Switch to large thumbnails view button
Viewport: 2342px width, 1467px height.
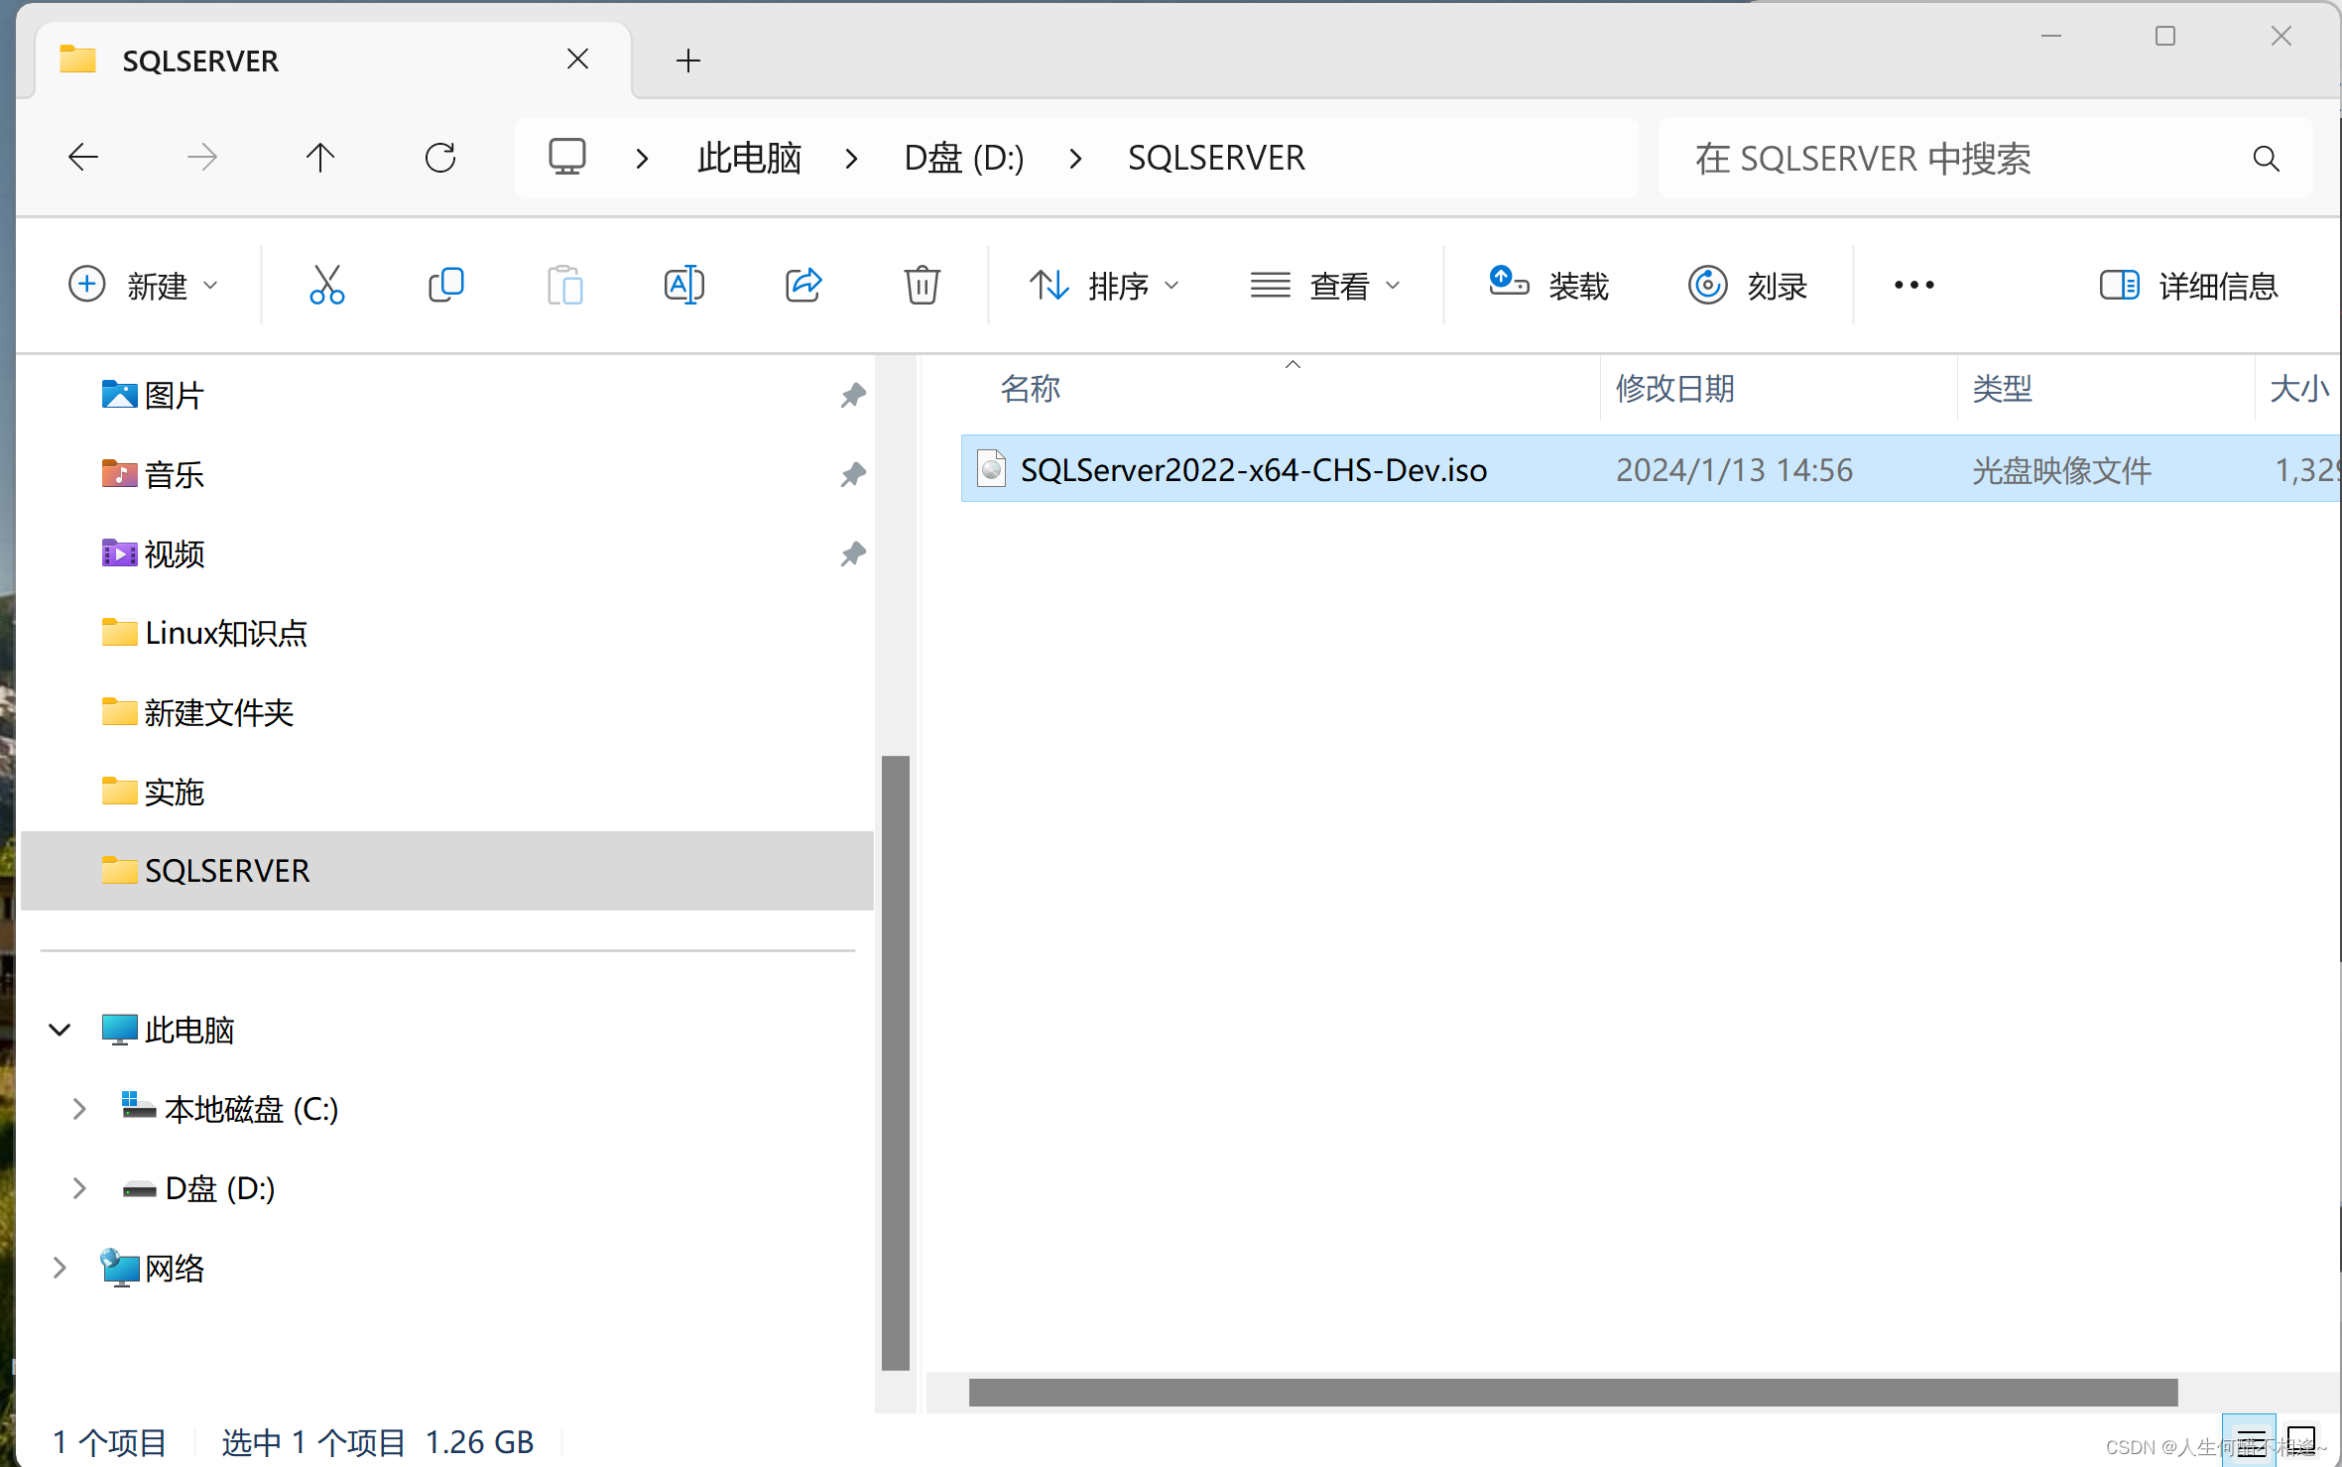[x=2300, y=1440]
